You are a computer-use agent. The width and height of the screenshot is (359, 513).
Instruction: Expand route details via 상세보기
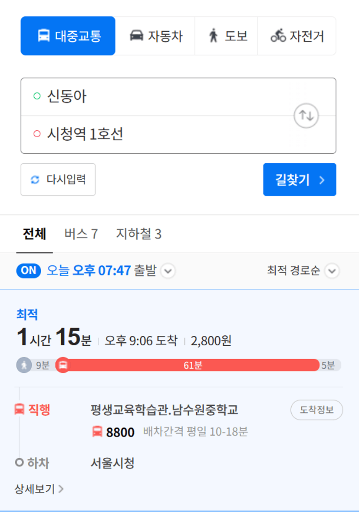point(39,489)
